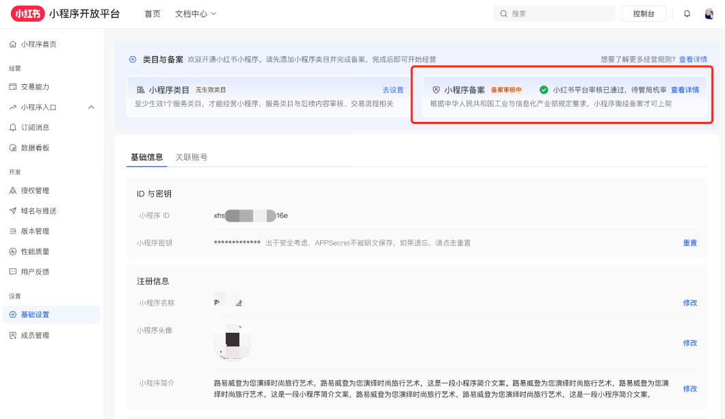This screenshot has height=419, width=725.
Task: Open 成员管理 in the sidebar
Action: point(35,335)
